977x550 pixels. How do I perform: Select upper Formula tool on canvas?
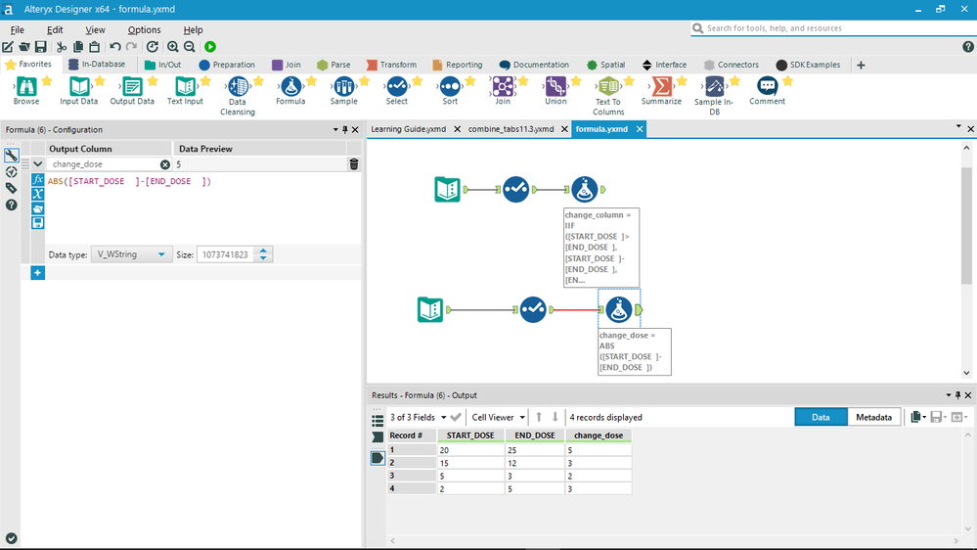(585, 189)
